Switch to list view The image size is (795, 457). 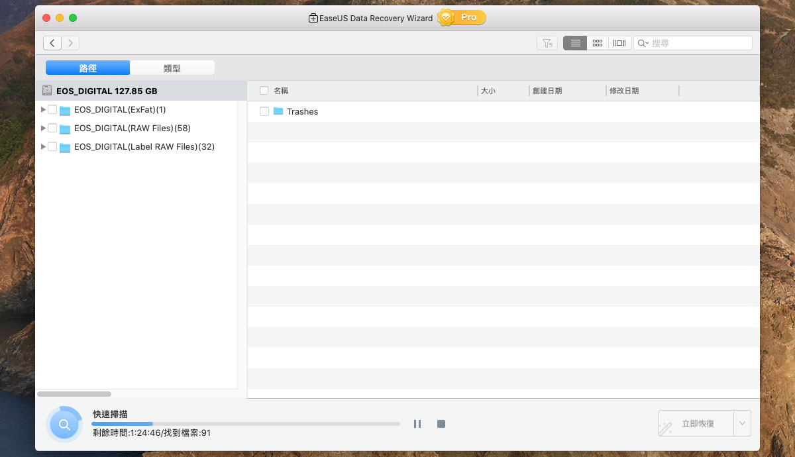click(x=575, y=43)
